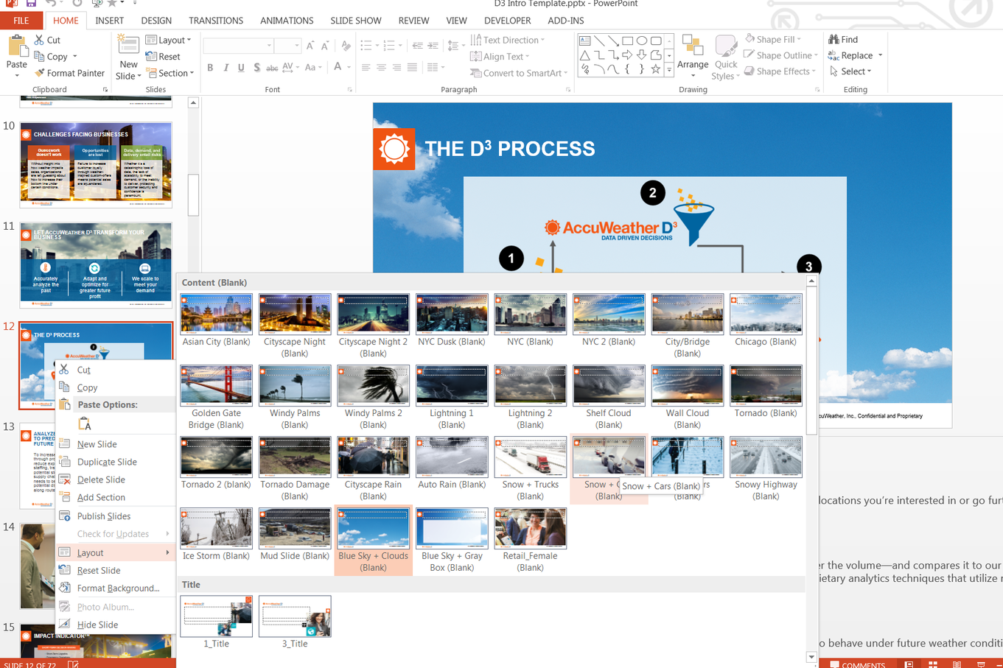Viewport: 1003px width, 668px height.
Task: Open the Section dropdown in ribbon
Action: point(170,73)
